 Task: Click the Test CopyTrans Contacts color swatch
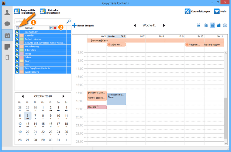coord(22,68)
